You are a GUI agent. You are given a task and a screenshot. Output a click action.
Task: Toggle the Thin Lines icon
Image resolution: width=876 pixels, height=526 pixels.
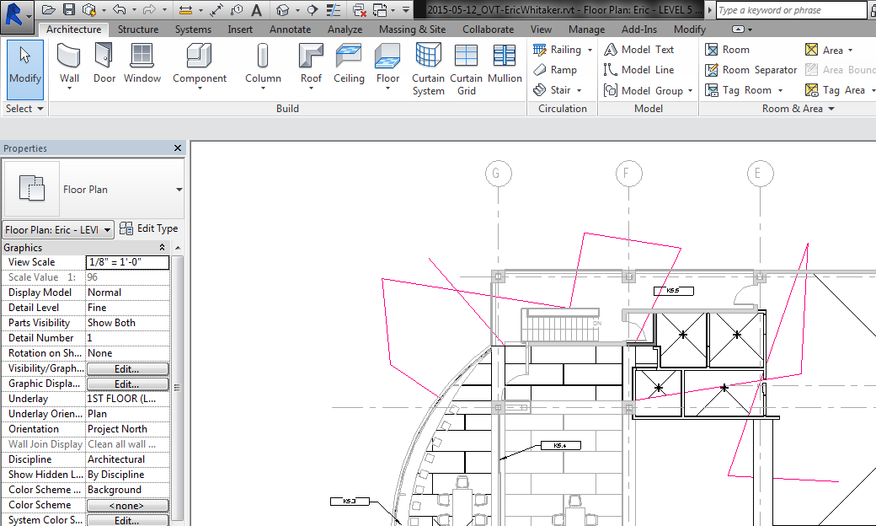coord(334,9)
